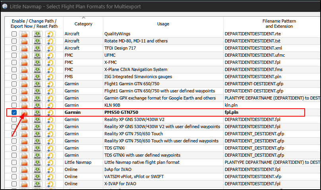Enable X-Plane CIVA Navigation System checkbox
Image resolution: width=321 pixels, height=190 pixels.
click(x=14, y=70)
